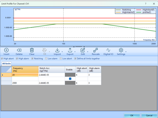Select the All limits tab
This screenshot has width=158, height=118.
pos(6,64)
